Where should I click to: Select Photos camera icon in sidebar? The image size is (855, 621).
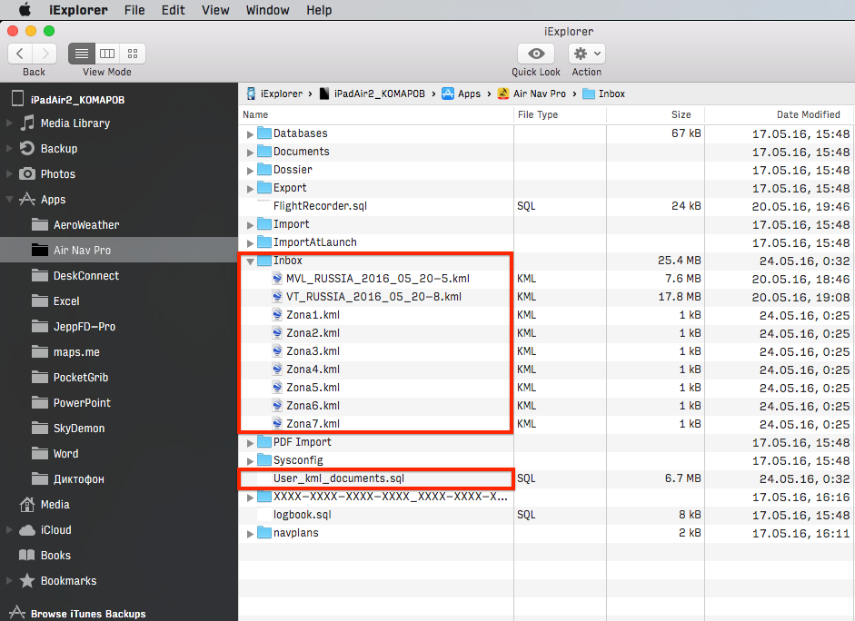tap(28, 174)
